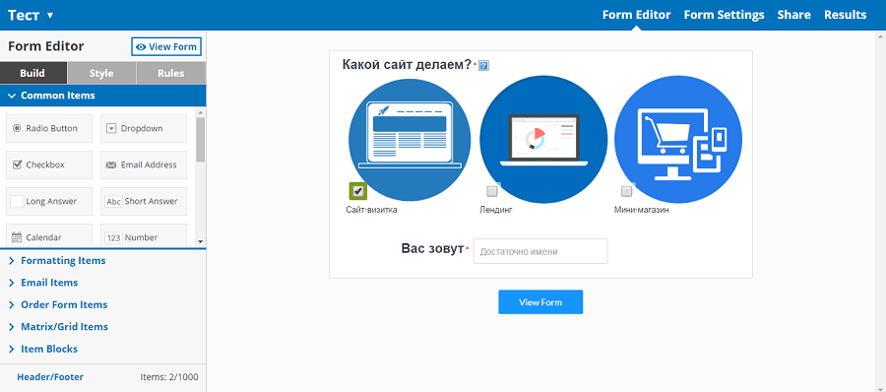Click the help icon beside the question title
The height and width of the screenshot is (392, 886).
tap(483, 66)
